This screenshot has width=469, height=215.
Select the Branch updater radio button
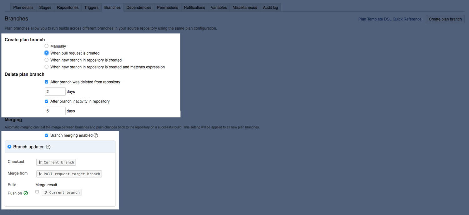click(x=9, y=147)
